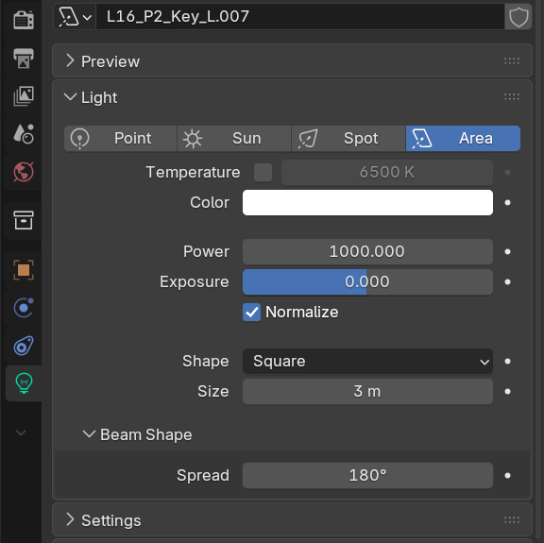Click the 6500 K temperature field
544x543 pixels.
387,173
